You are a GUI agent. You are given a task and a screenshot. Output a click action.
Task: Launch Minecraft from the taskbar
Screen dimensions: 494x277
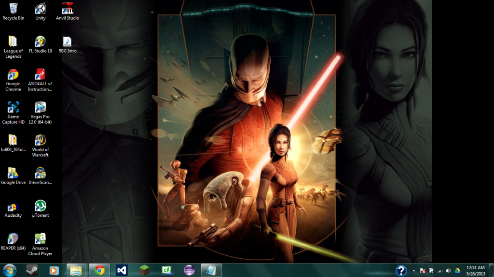[144, 270]
